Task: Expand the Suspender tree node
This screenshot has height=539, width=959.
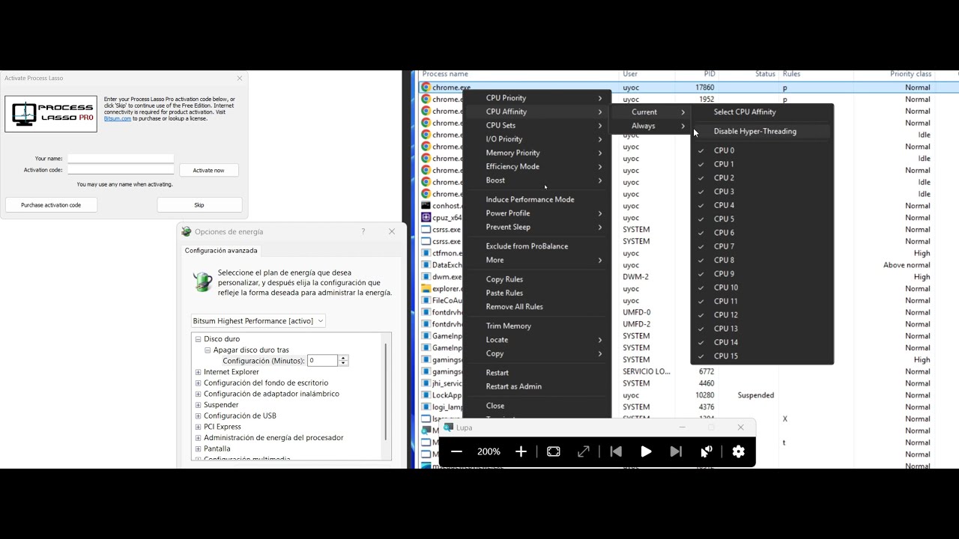Action: tap(199, 405)
